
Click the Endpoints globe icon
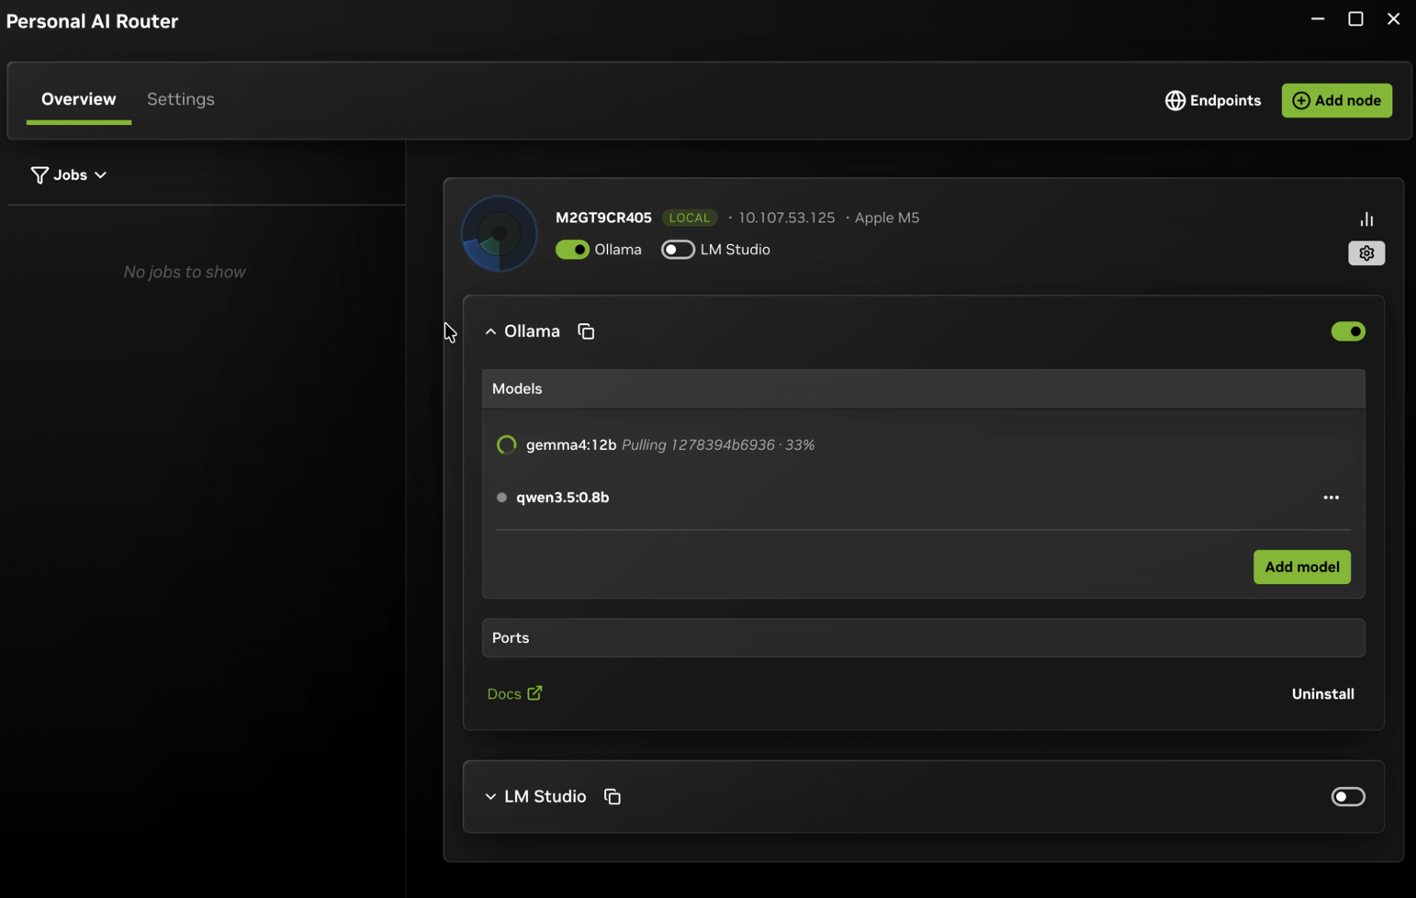[x=1174, y=101]
